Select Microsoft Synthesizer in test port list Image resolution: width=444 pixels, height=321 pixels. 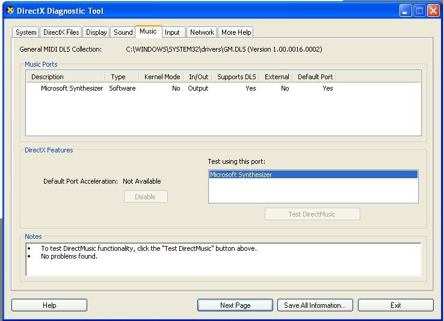click(x=313, y=175)
